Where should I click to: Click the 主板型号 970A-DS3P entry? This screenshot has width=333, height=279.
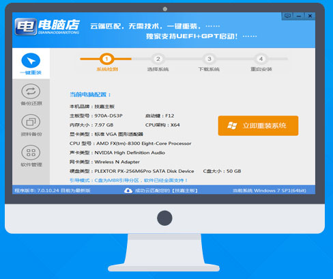pyautogui.click(x=96, y=116)
